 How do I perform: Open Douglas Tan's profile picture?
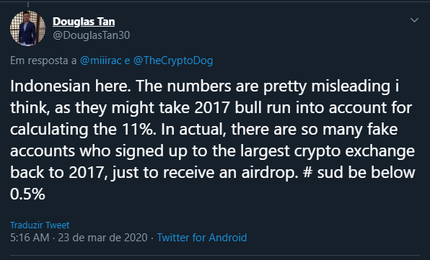(27, 28)
